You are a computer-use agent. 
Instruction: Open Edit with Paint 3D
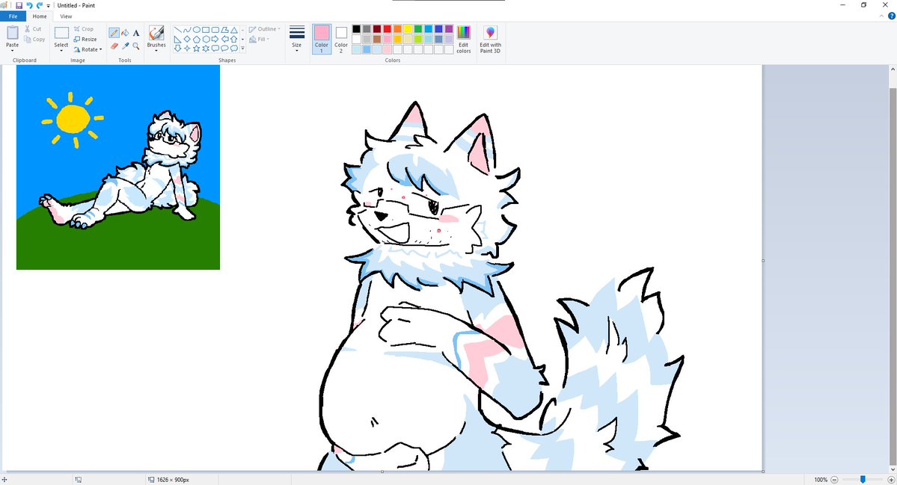click(x=490, y=39)
